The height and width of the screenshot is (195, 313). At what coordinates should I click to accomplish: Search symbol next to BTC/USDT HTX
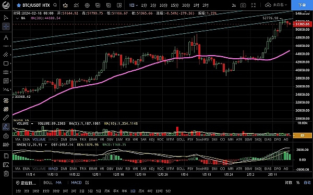click(55, 5)
